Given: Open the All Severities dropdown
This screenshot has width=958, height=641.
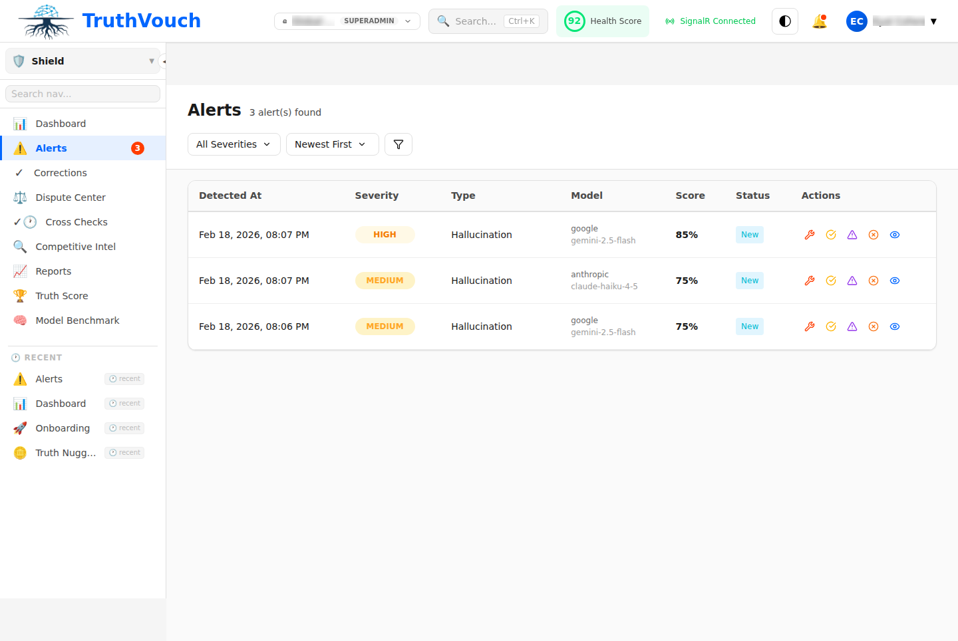Looking at the screenshot, I should (x=234, y=144).
